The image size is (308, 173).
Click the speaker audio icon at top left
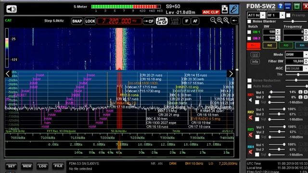click(x=12, y=9)
